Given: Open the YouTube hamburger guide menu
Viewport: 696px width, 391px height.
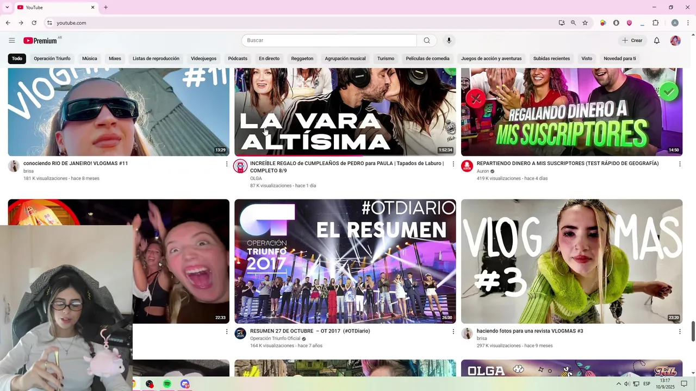Looking at the screenshot, I should pos(12,41).
